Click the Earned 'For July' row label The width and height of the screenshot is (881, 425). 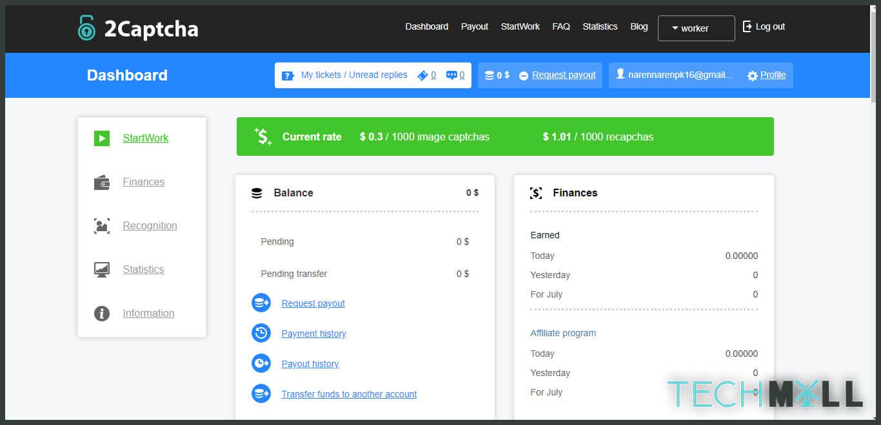click(x=546, y=294)
